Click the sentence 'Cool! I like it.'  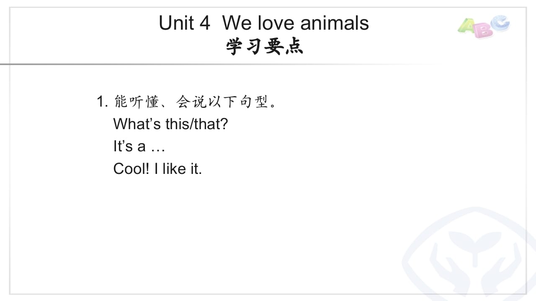(x=157, y=169)
